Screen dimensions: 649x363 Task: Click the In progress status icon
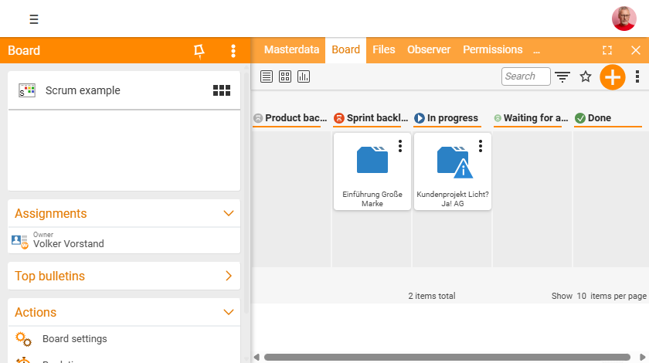click(420, 118)
